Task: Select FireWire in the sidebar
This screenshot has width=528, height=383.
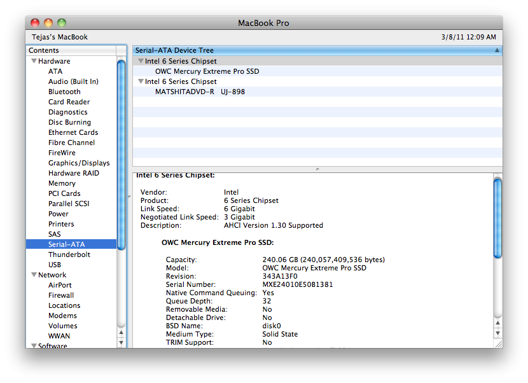Action: click(x=62, y=153)
